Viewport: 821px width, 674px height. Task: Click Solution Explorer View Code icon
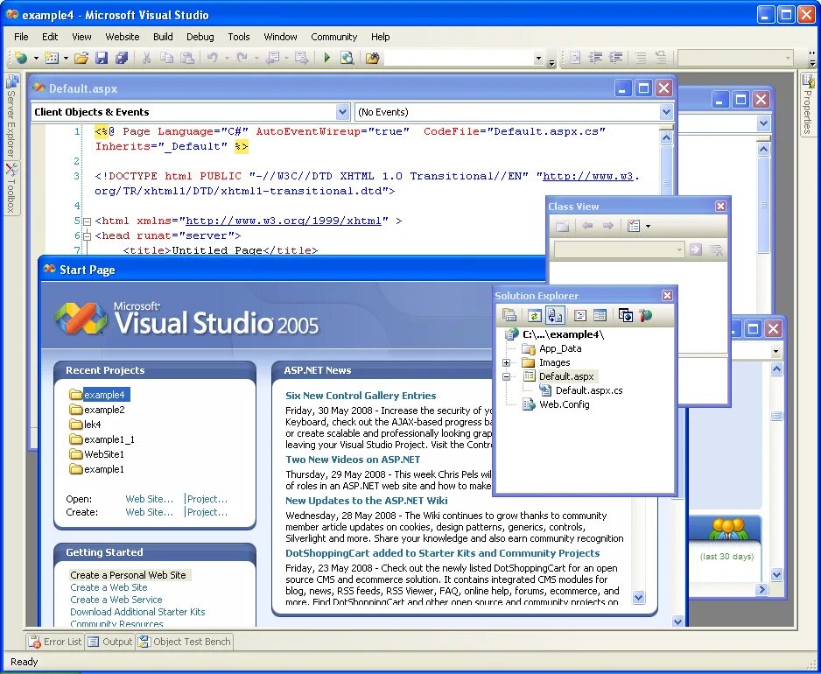click(x=580, y=315)
